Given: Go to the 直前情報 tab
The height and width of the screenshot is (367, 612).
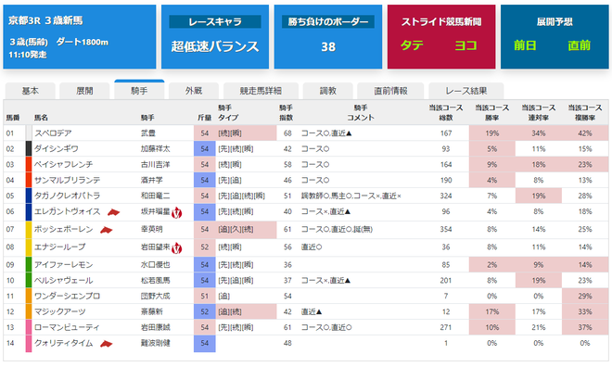Looking at the screenshot, I should point(390,91).
